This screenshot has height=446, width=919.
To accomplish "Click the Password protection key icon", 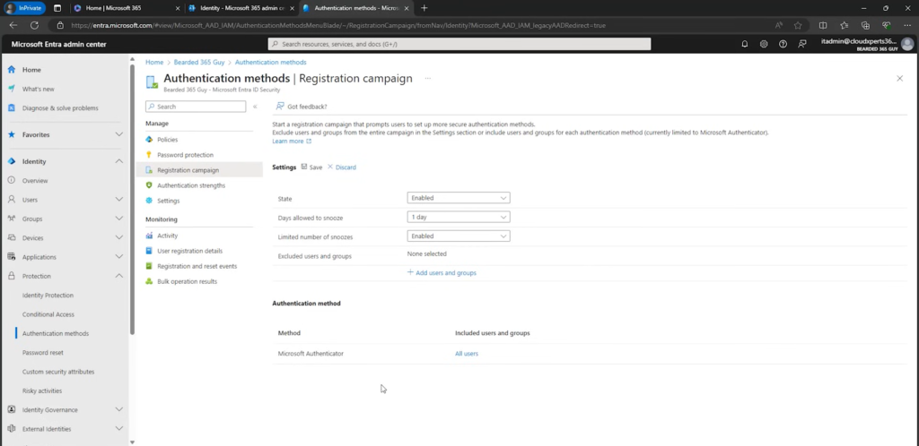I will [149, 155].
